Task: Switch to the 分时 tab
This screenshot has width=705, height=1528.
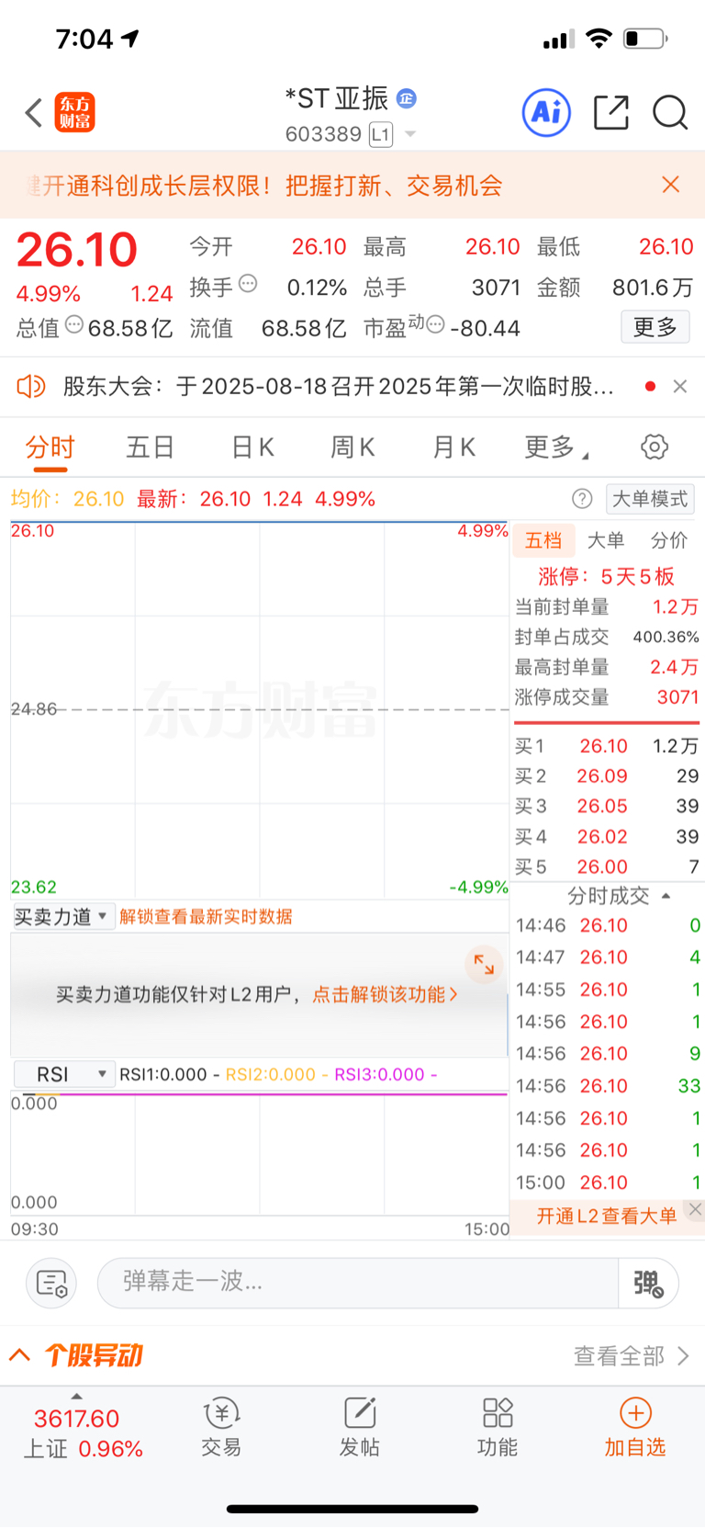Action: (50, 447)
